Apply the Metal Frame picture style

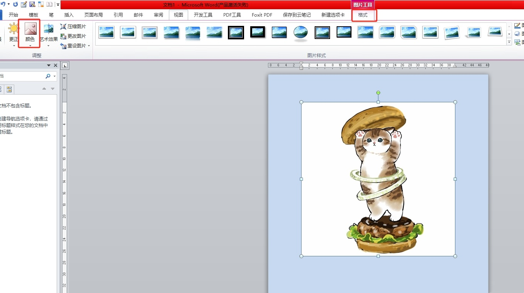click(150, 32)
